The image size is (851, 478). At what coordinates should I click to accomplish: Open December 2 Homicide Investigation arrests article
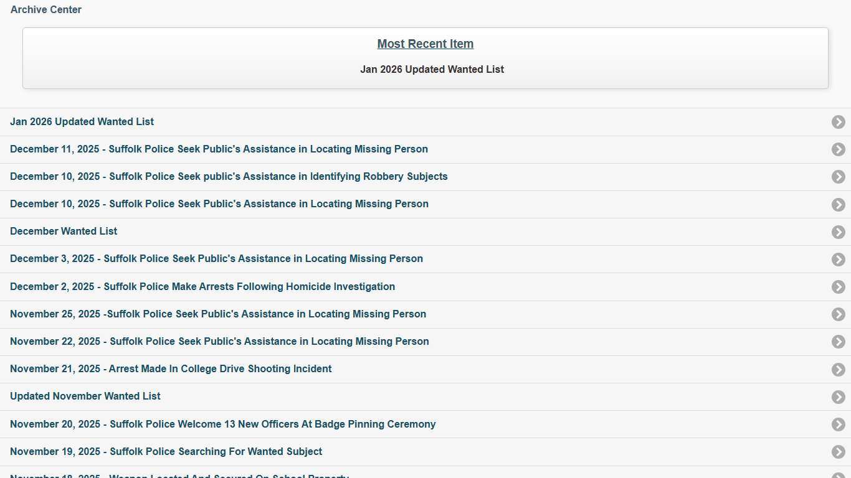point(202,286)
